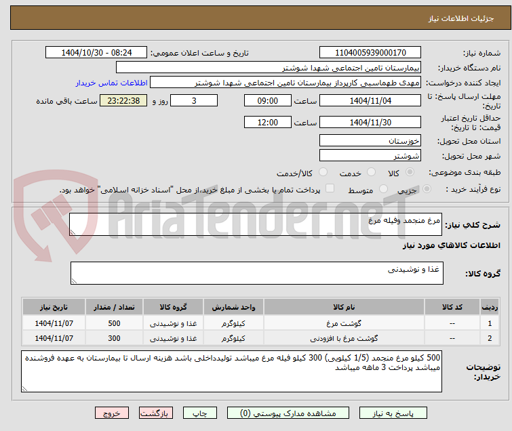Click resize handle of گروه کالا box
Viewport: 512px width, 431px height.
74,281
